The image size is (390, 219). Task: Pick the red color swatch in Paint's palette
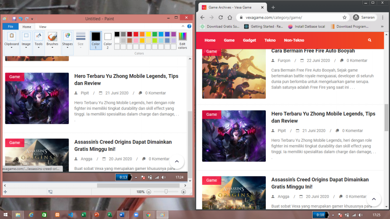(136, 34)
